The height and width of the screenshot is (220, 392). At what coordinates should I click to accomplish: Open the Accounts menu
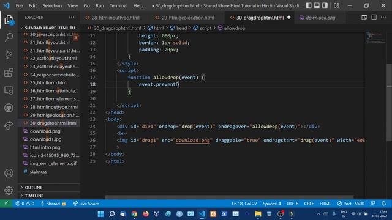[x=9, y=173]
